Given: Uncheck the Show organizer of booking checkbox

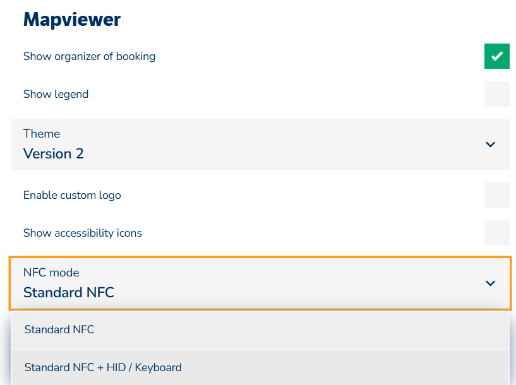Looking at the screenshot, I should pos(496,56).
